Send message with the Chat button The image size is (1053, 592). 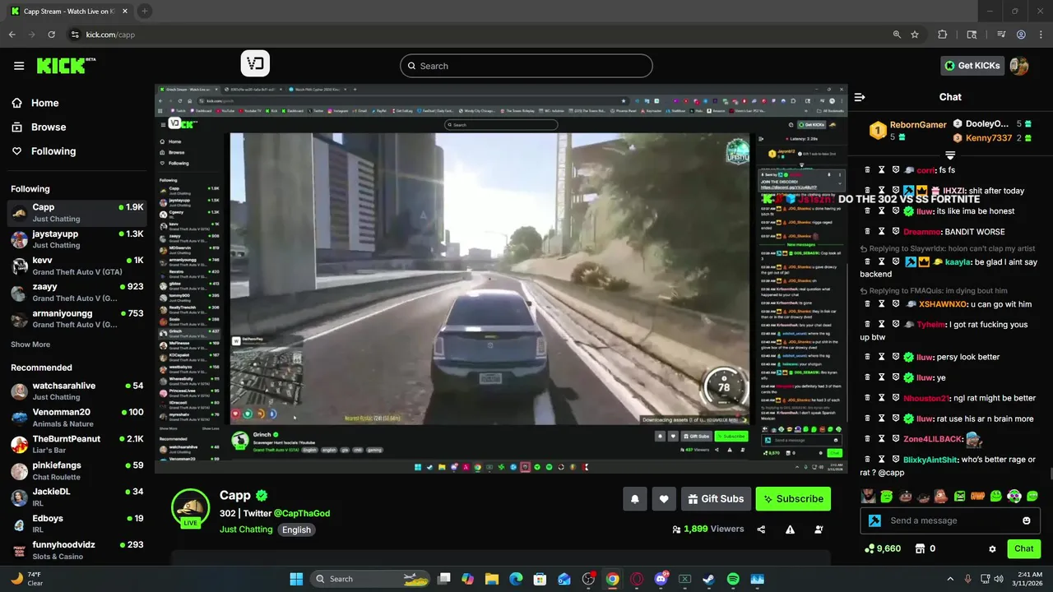pos(1023,548)
